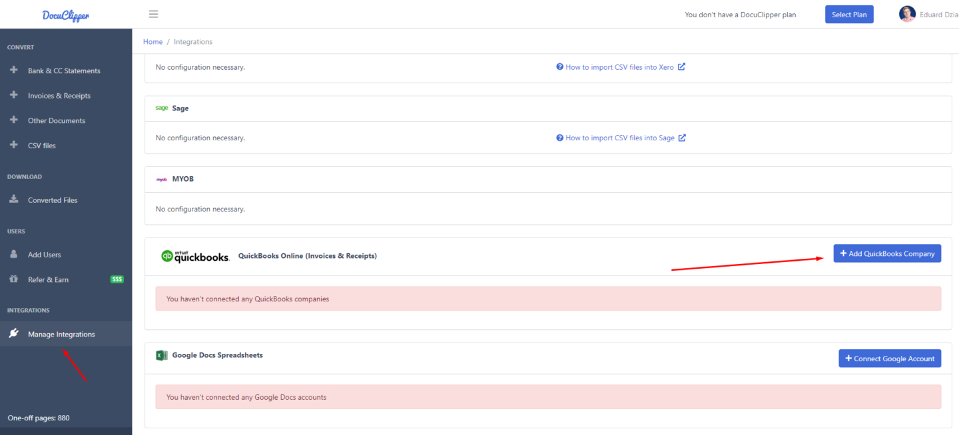Click download icon beside Converted Files
Screen dimensions: 959x435
14,199
